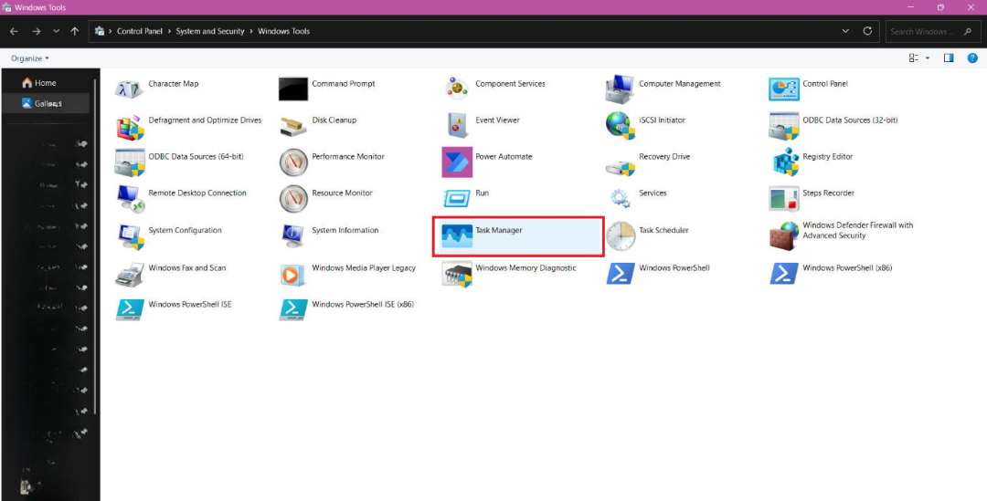Screen dimensions: 987x501
Task: Go to Control Panel breadcrumb
Action: [140, 31]
